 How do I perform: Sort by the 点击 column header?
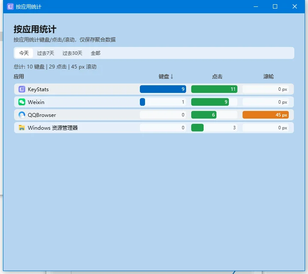tap(217, 77)
